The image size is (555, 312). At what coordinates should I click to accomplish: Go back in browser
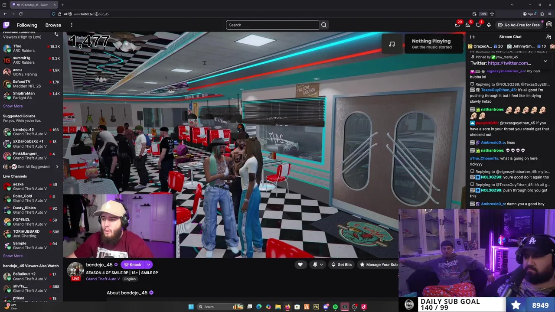[5, 14]
